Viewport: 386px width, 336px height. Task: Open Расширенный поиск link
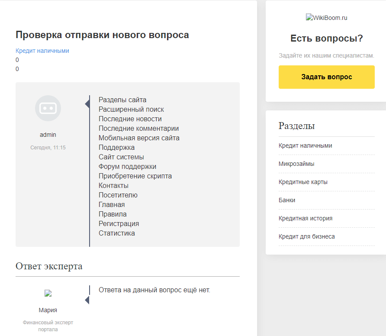(x=131, y=109)
